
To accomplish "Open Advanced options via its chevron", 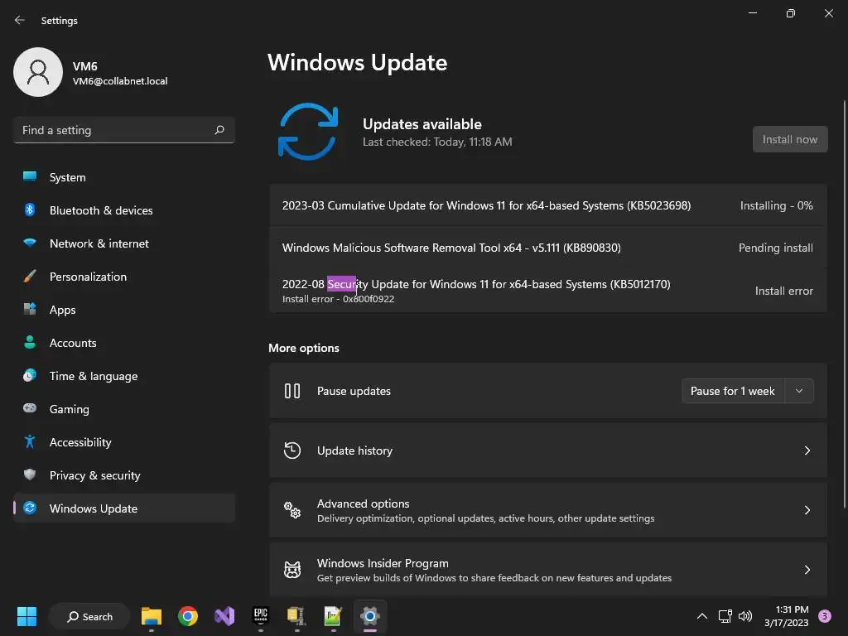I will point(807,510).
